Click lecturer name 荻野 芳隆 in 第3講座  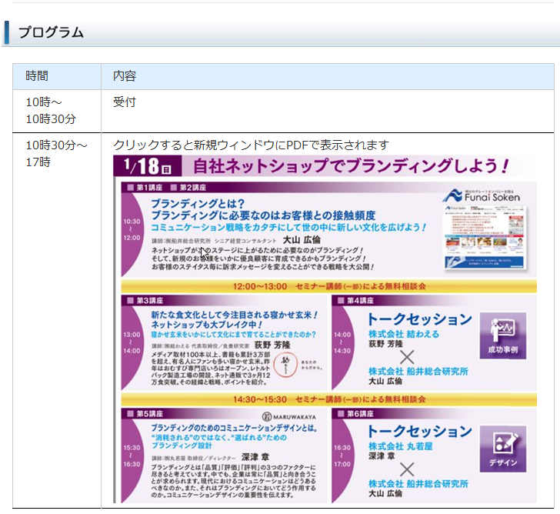(272, 345)
